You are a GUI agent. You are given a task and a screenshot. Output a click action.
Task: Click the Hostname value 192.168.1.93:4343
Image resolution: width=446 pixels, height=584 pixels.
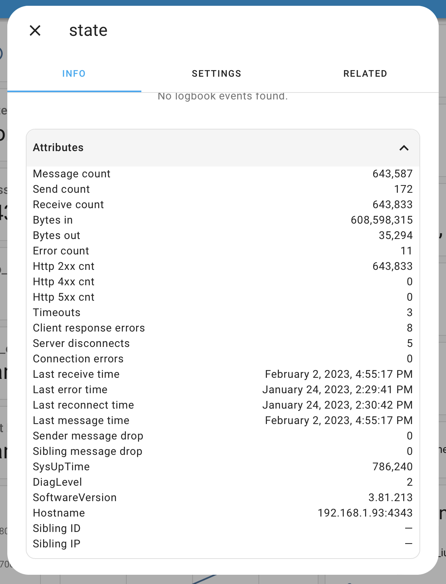tap(365, 513)
